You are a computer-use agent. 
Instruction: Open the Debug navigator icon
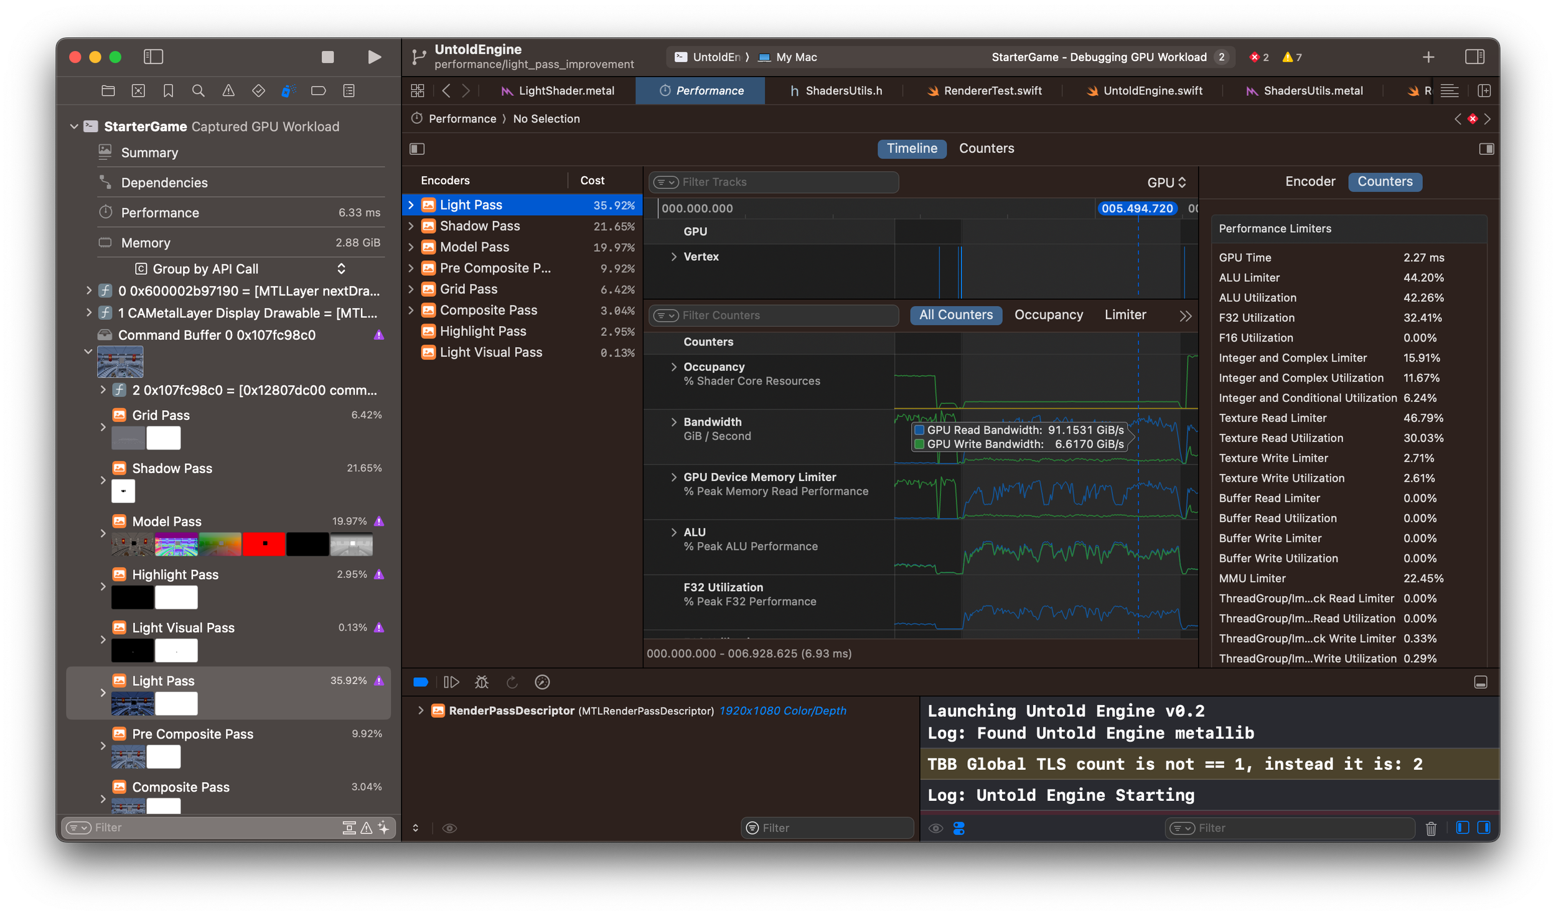(x=288, y=91)
